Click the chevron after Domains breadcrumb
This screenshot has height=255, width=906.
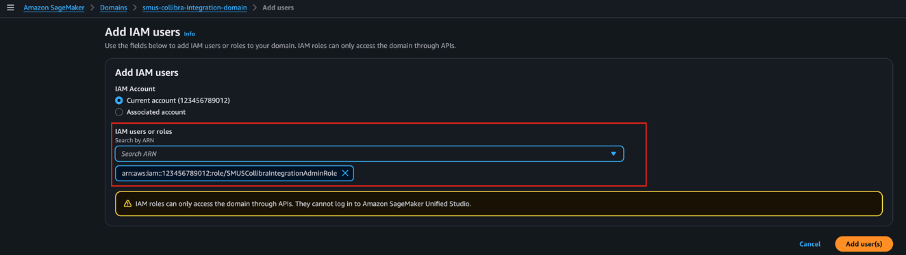(136, 7)
